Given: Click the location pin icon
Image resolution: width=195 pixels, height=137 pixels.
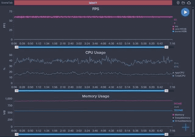Looking at the screenshot, I should pyautogui.click(x=178, y=3).
